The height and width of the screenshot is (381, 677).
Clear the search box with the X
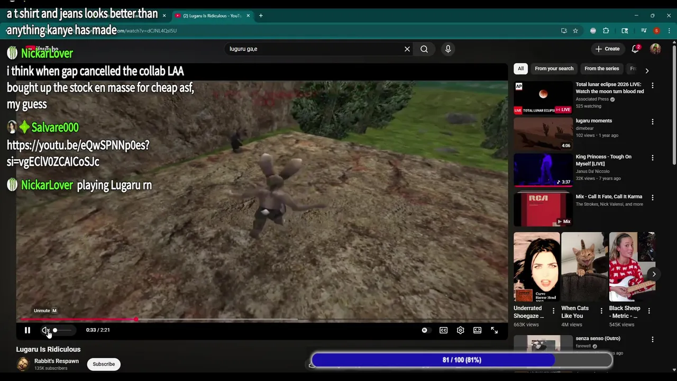[407, 49]
